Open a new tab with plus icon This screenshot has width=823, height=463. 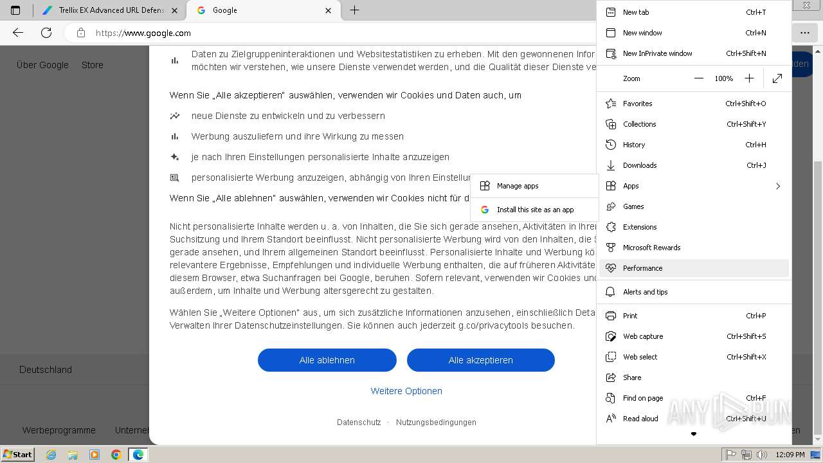[354, 10]
